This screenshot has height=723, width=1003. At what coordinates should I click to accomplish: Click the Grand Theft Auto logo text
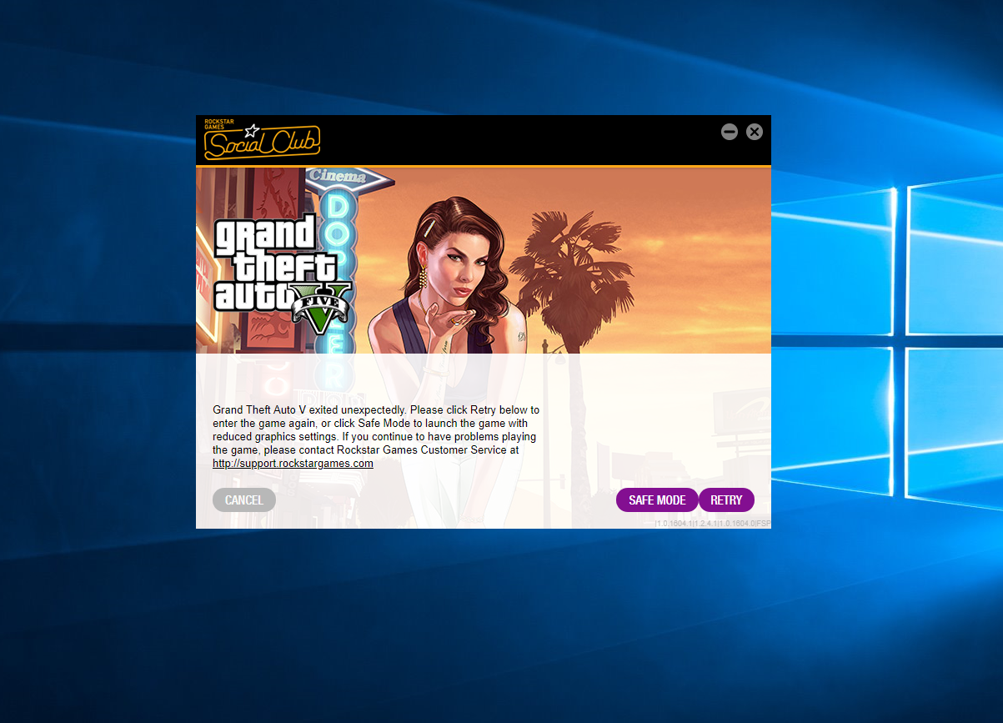265,263
